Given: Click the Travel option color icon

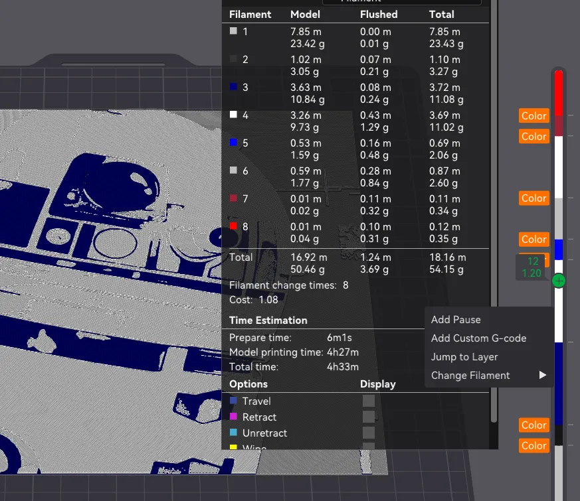Looking at the screenshot, I should (233, 401).
